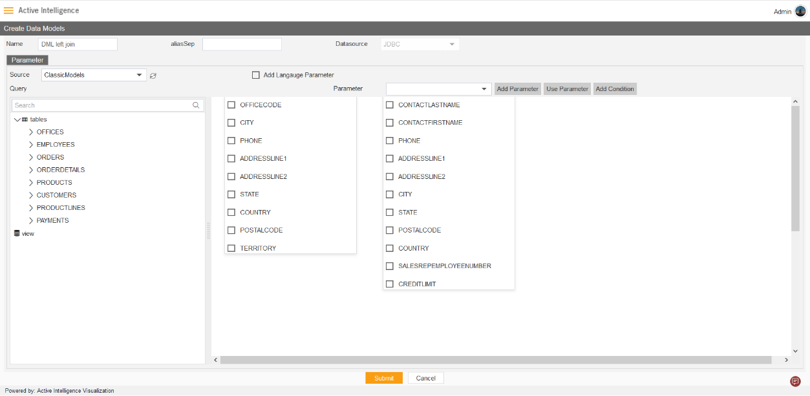Submit the data model
This screenshot has height=396, width=810.
pyautogui.click(x=384, y=379)
